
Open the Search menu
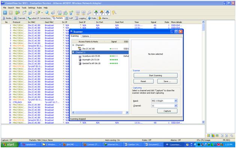(x=11, y=8)
